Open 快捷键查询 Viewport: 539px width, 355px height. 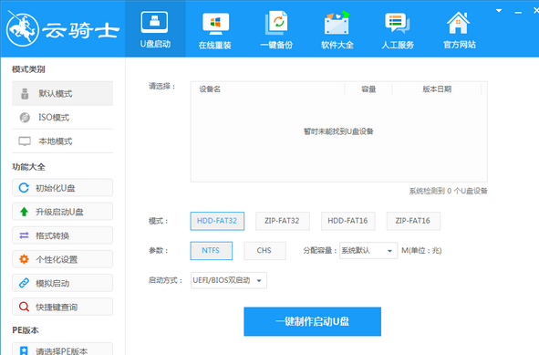click(63, 307)
